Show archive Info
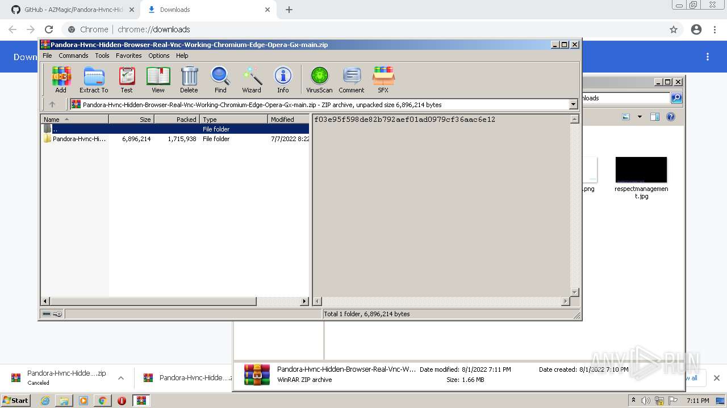Screen dimensions: 727x408 click(x=283, y=80)
